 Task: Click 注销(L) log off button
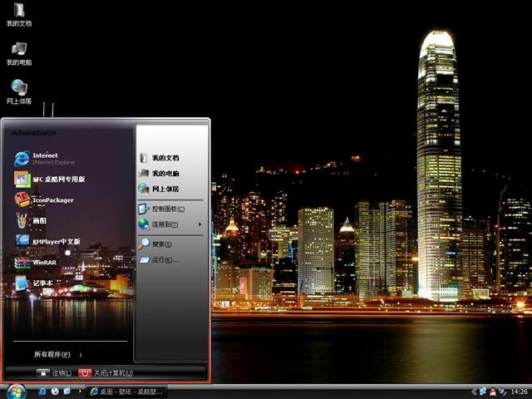pos(54,373)
